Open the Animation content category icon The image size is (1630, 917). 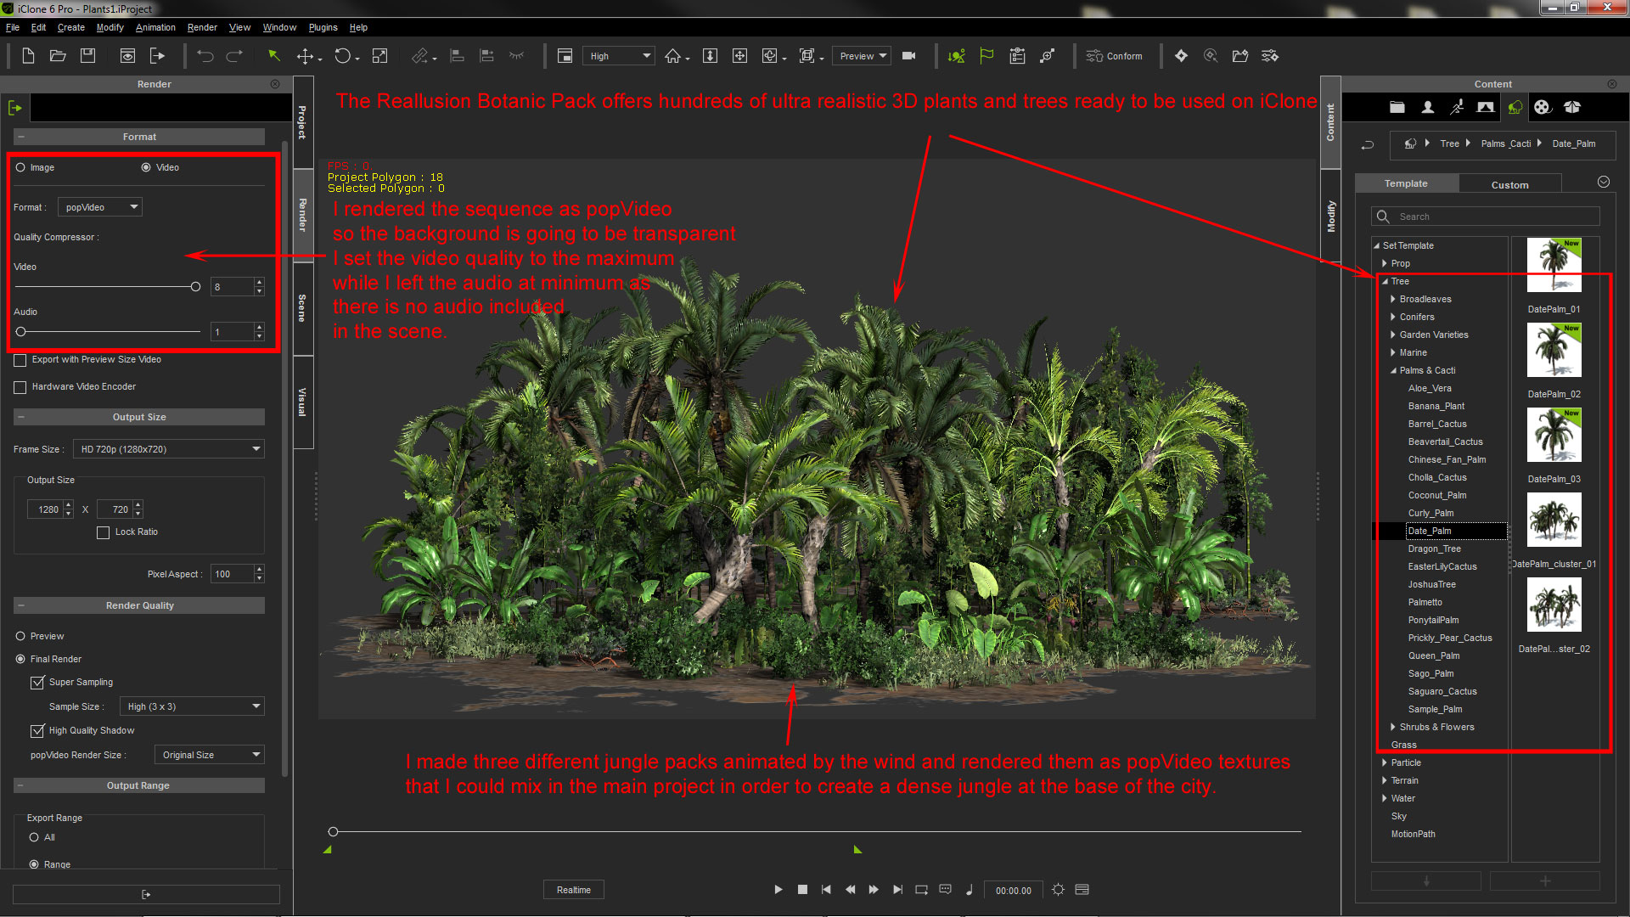1457,107
